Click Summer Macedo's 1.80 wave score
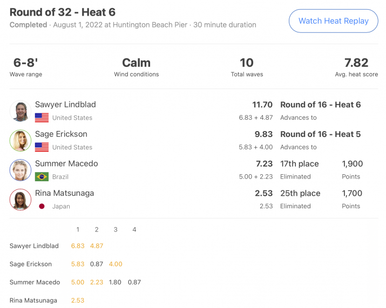The image size is (386, 308). (115, 282)
